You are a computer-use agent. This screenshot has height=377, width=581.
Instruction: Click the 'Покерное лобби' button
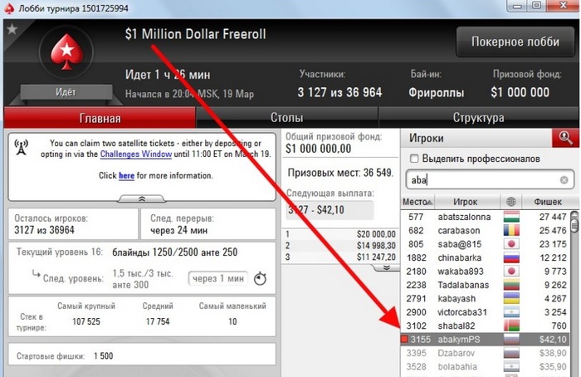coord(515,42)
